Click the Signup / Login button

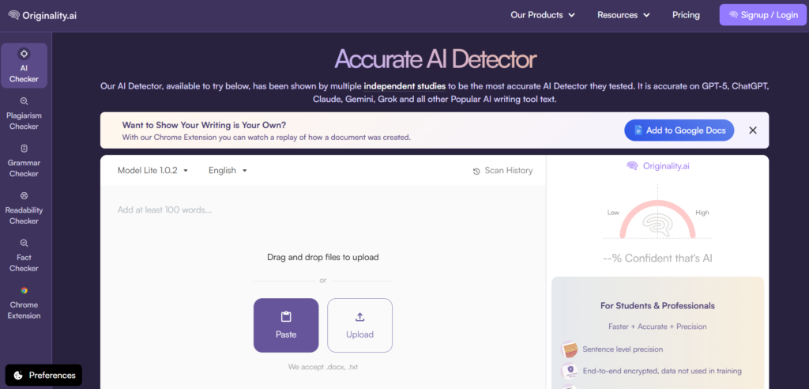pyautogui.click(x=763, y=15)
